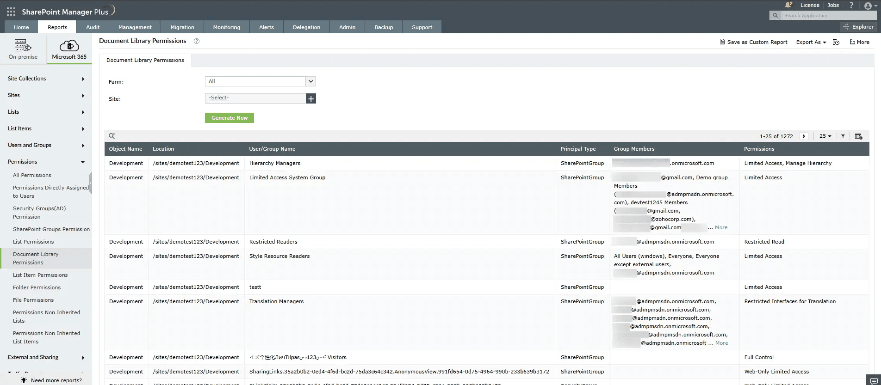Go to next page of results

[804, 136]
